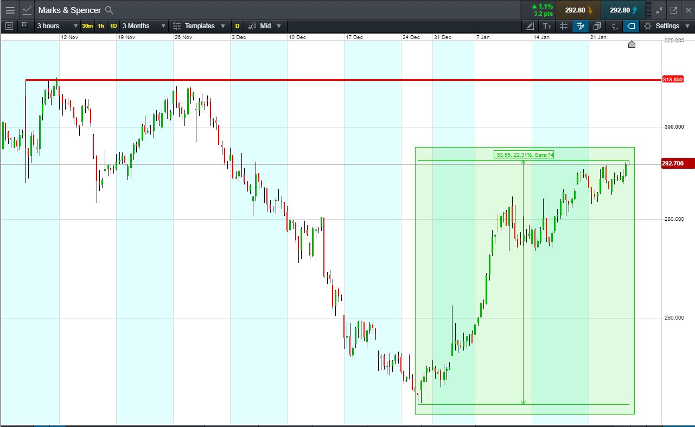Click the 280.000 price axis label
Viewport: 695px width, 427px height.
(x=674, y=219)
